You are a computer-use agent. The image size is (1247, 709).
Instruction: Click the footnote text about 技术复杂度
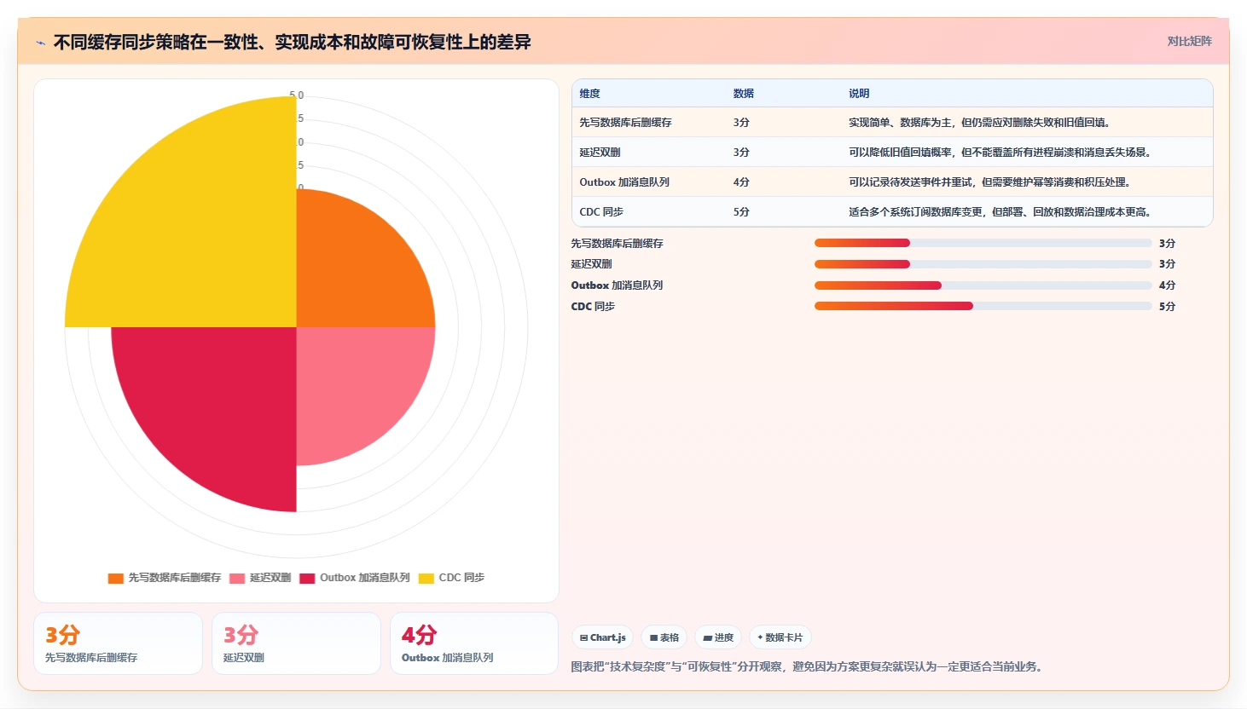coord(807,666)
